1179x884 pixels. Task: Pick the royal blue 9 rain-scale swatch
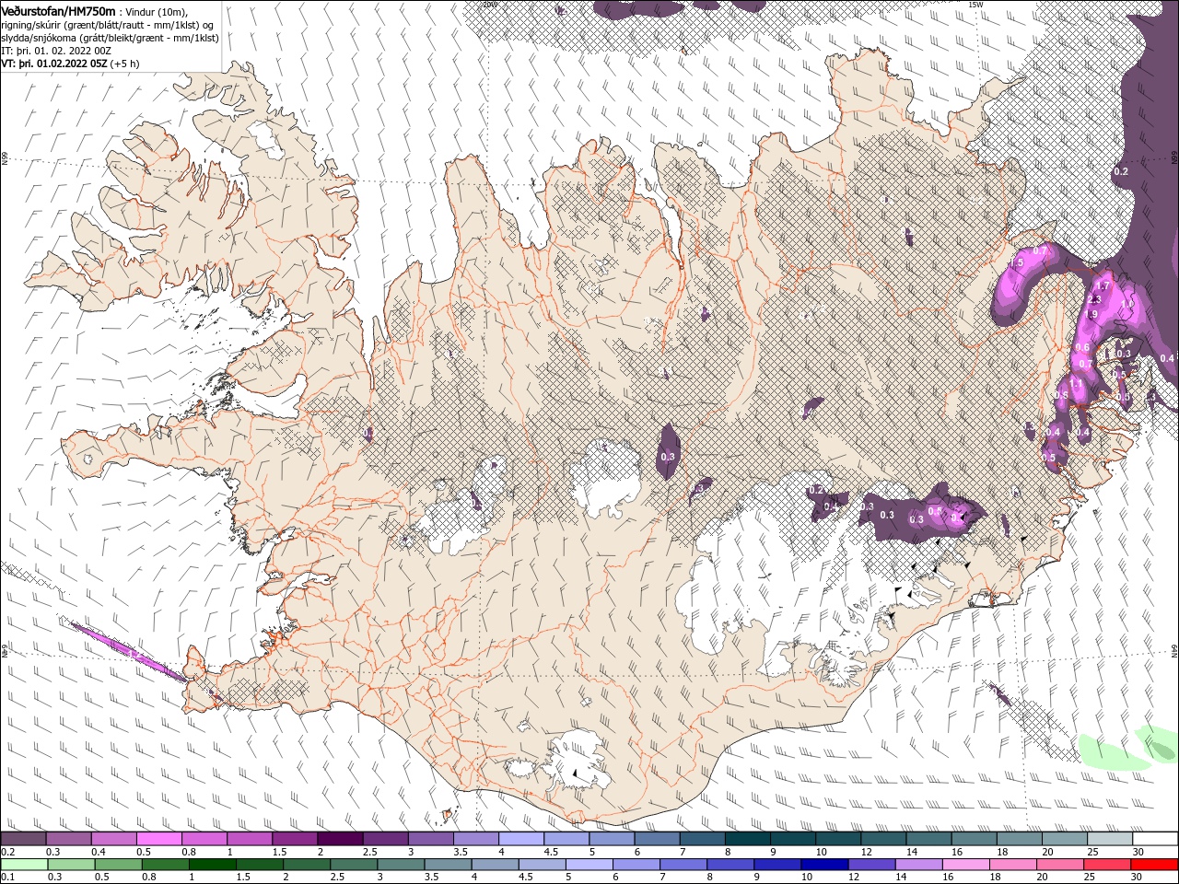(x=776, y=865)
